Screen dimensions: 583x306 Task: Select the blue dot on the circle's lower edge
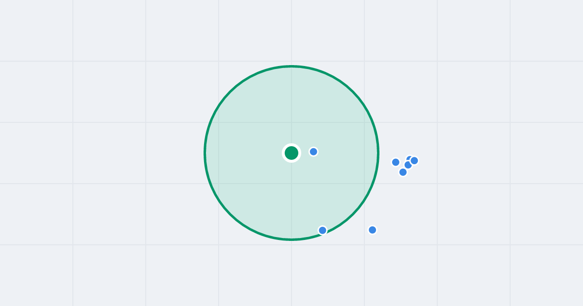coord(323,230)
